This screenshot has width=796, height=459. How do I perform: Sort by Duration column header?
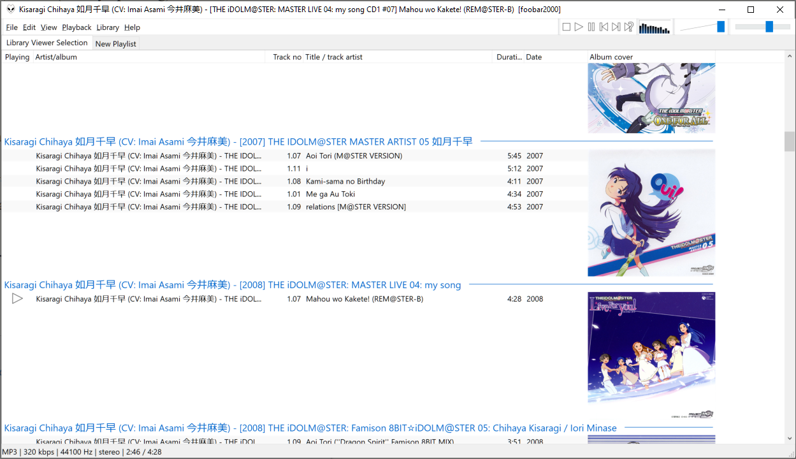point(509,57)
